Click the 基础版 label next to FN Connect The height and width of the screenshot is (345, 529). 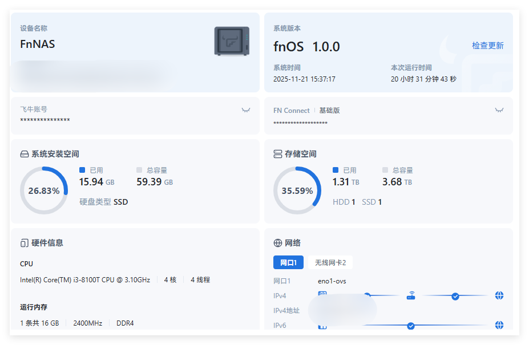click(329, 111)
